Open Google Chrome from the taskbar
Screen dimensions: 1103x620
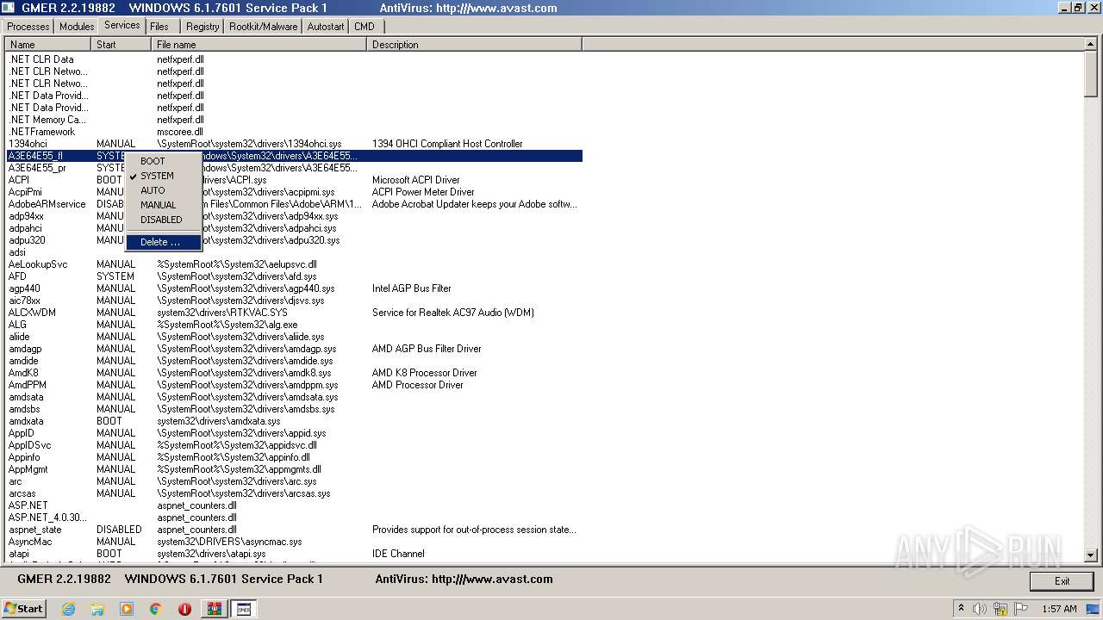point(156,609)
